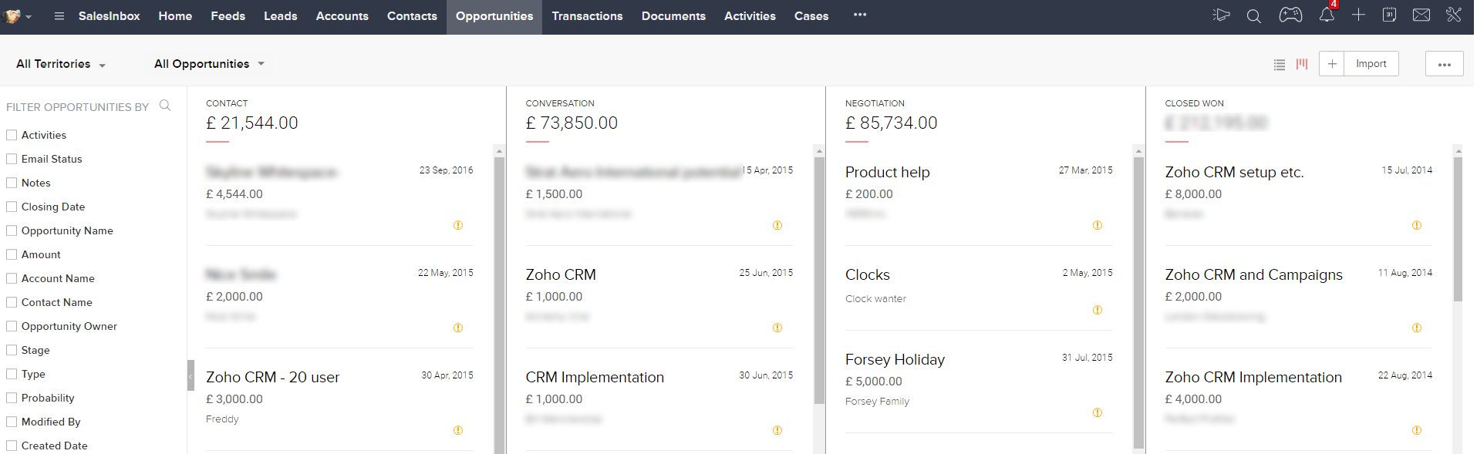This screenshot has width=1477, height=454.
Task: Collapse the filter sidebar with the handle
Action: (191, 375)
